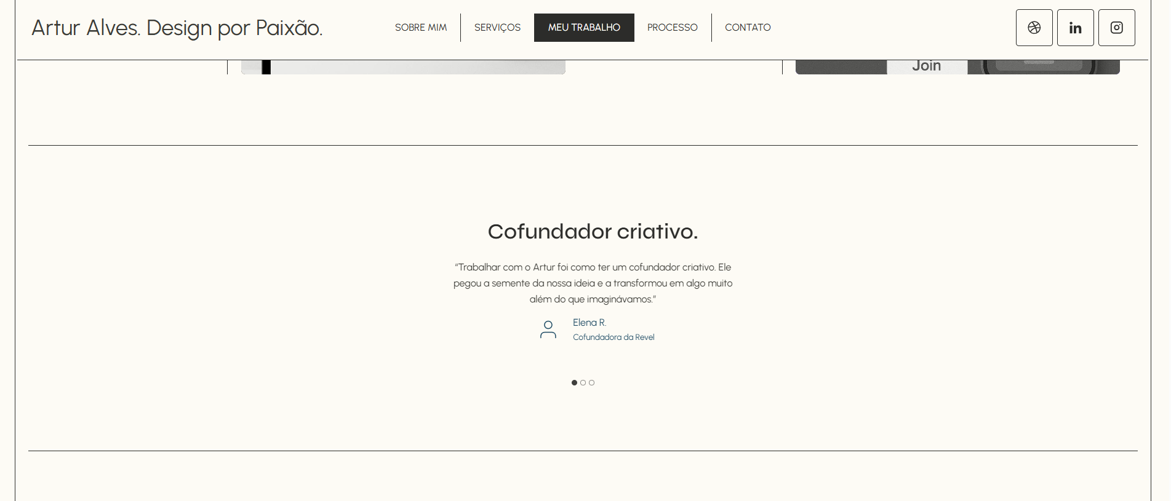The width and height of the screenshot is (1171, 501).
Task: Switch to the second testimonial dot
Action: tap(583, 382)
